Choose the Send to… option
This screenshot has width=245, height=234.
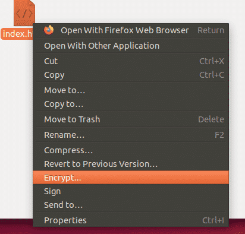click(131, 205)
